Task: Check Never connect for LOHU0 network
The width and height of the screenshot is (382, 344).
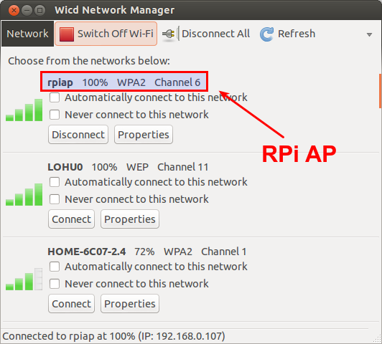Action: pos(55,199)
